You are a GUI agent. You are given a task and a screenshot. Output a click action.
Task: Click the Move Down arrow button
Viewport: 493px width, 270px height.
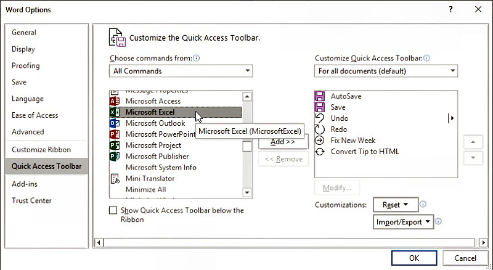click(x=473, y=158)
